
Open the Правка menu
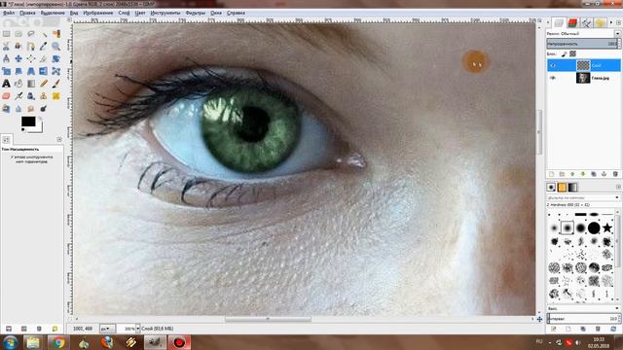(27, 13)
